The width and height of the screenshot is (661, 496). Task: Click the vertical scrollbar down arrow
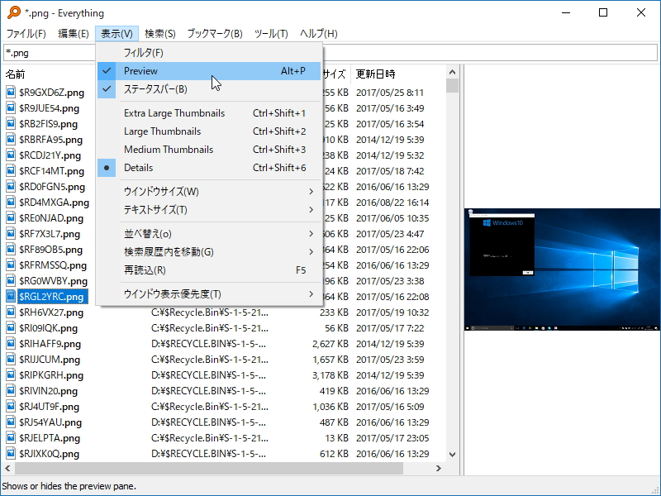pos(452,454)
